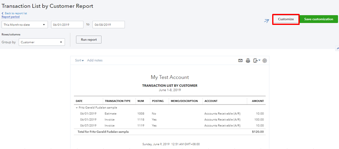Click Add notes link

(x=95, y=60)
